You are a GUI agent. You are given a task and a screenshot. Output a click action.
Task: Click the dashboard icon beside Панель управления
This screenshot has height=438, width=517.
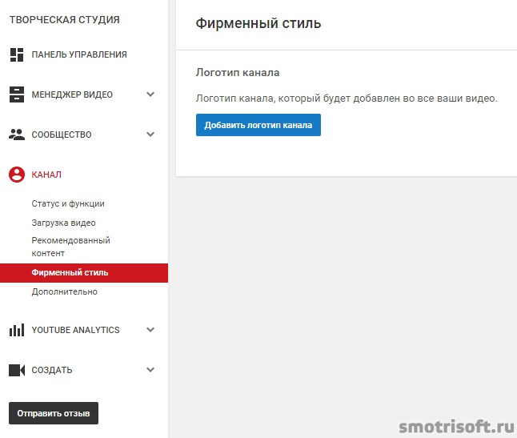[x=17, y=54]
